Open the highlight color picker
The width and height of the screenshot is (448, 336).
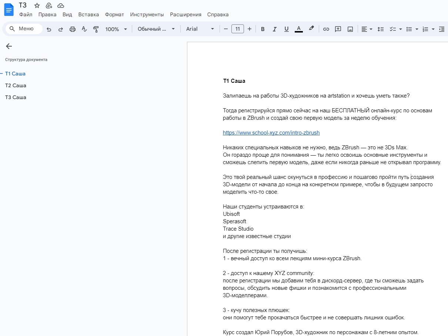tap(311, 29)
